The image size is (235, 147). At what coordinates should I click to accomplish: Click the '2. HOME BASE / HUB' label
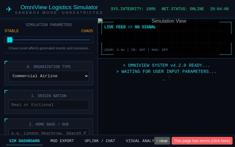(x=49, y=124)
